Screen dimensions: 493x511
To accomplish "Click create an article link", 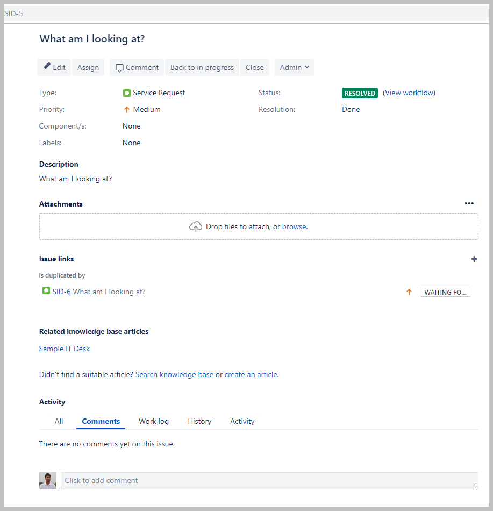I will coord(251,375).
